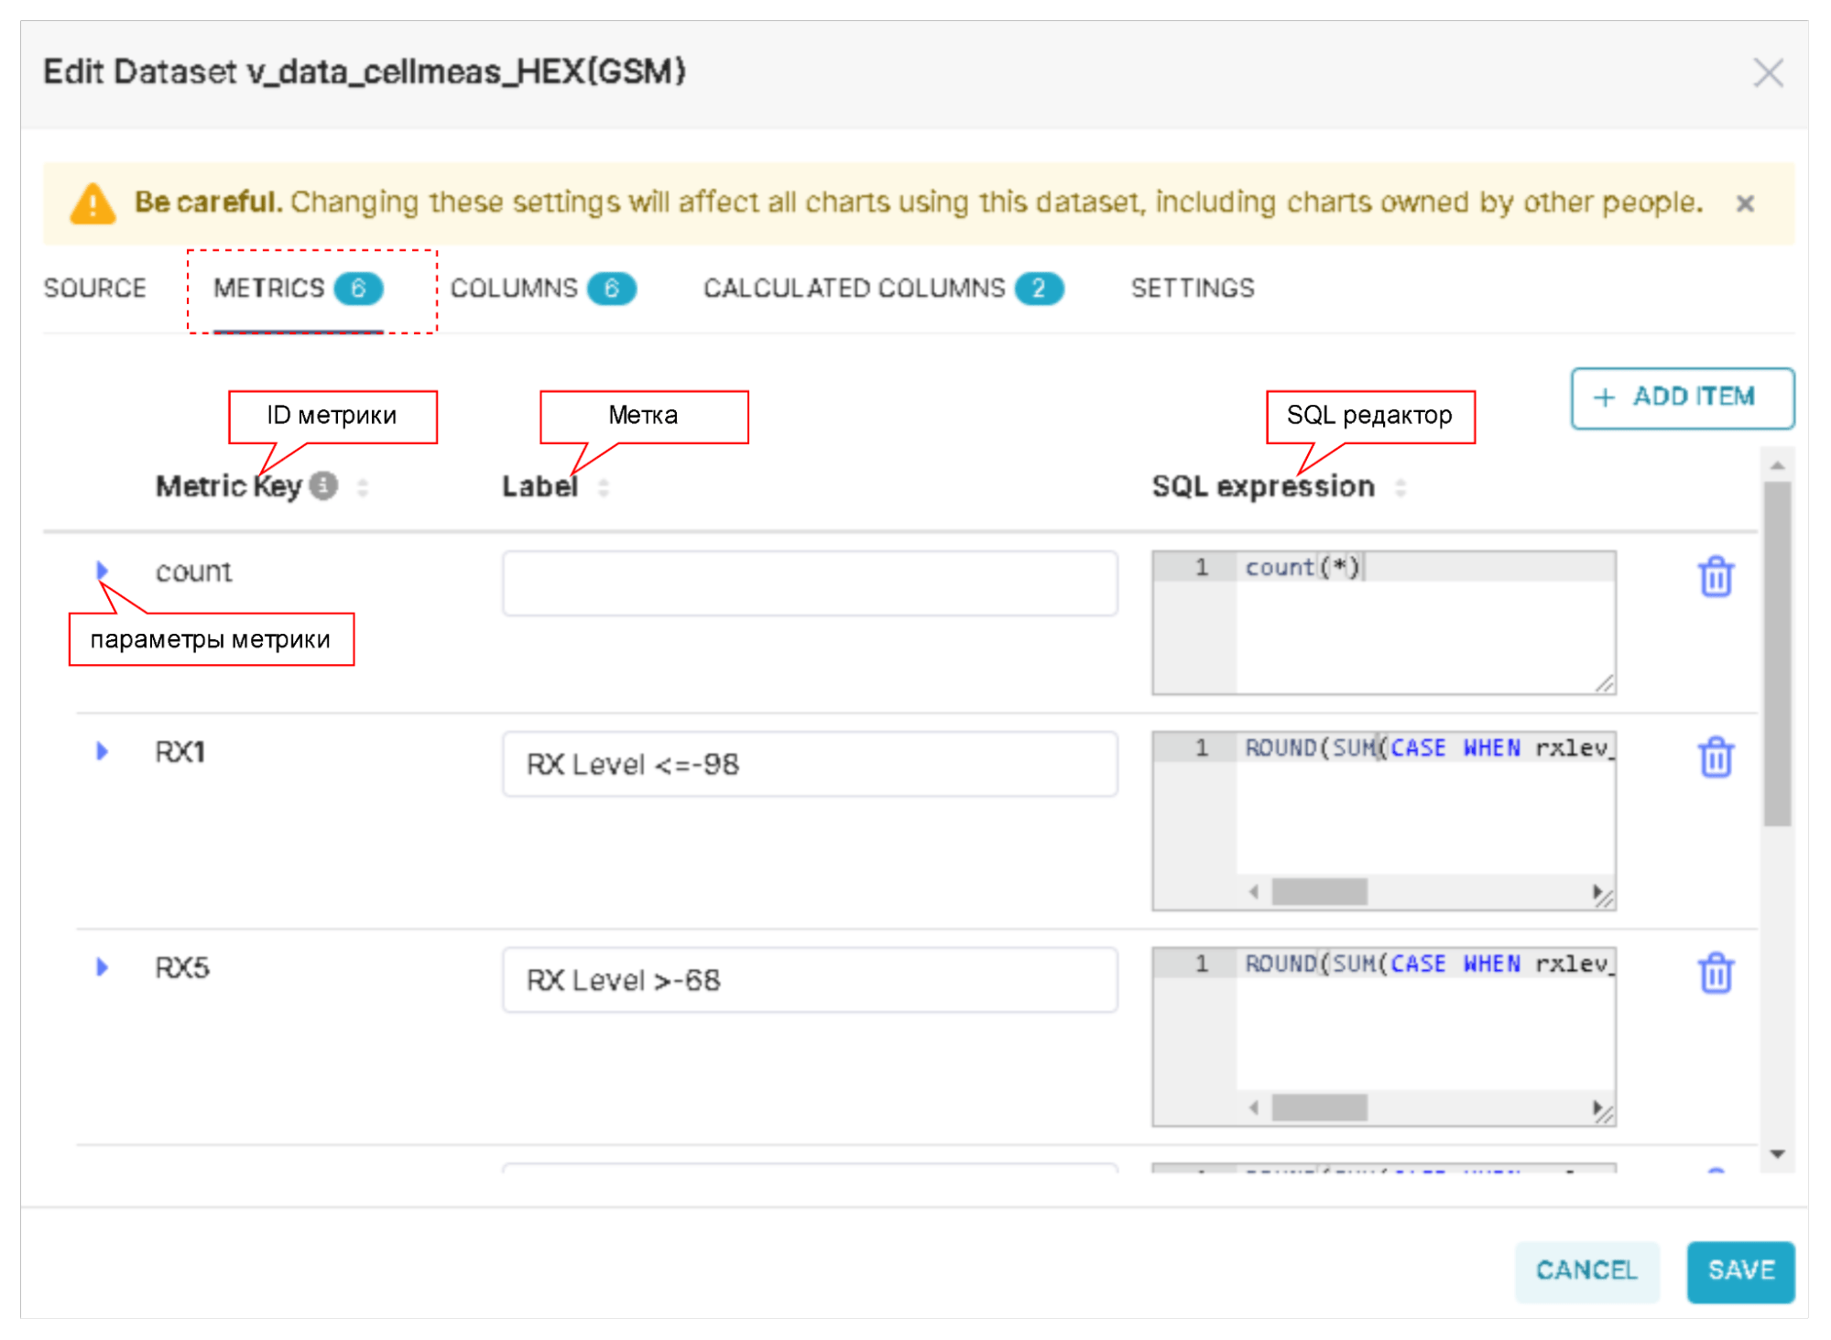Go to the Settings tab
This screenshot has height=1340, width=1831.
tap(1192, 289)
